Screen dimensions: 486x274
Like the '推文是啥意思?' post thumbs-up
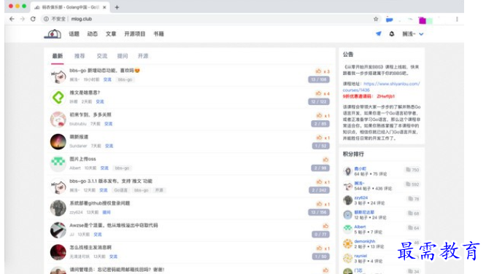(318, 93)
